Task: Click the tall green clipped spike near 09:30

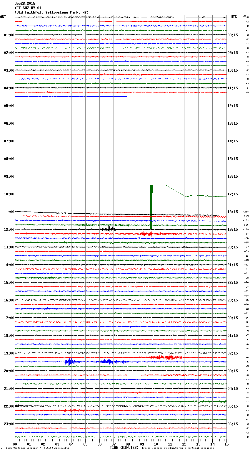Action: pos(151,207)
